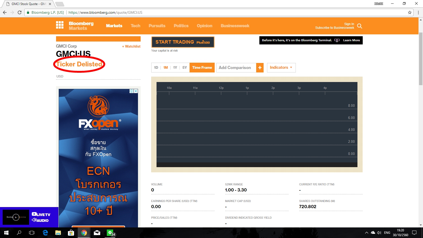Click the browser address bar URL
Screen dimensions: 423x238
click(x=105, y=12)
